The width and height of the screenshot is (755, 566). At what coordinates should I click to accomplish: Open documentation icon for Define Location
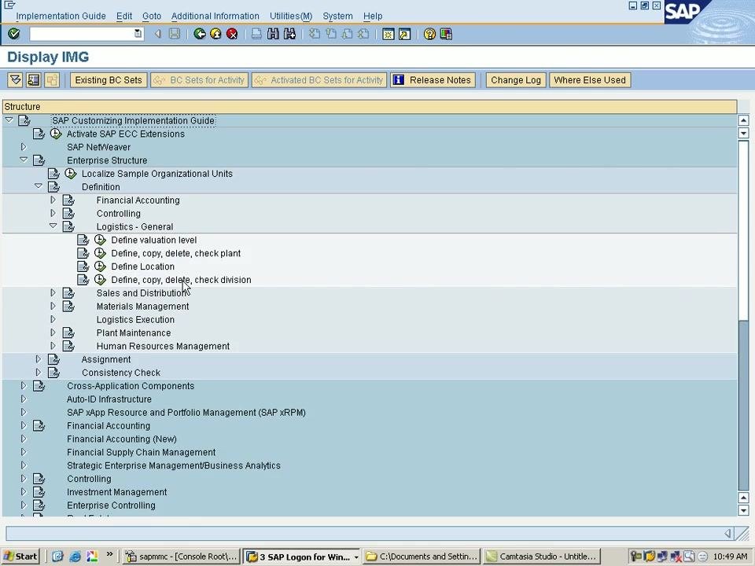83,266
